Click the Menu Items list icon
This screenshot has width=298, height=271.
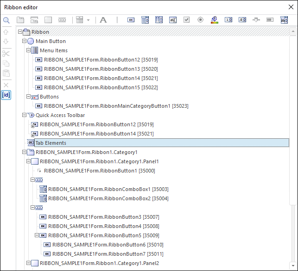[35, 50]
